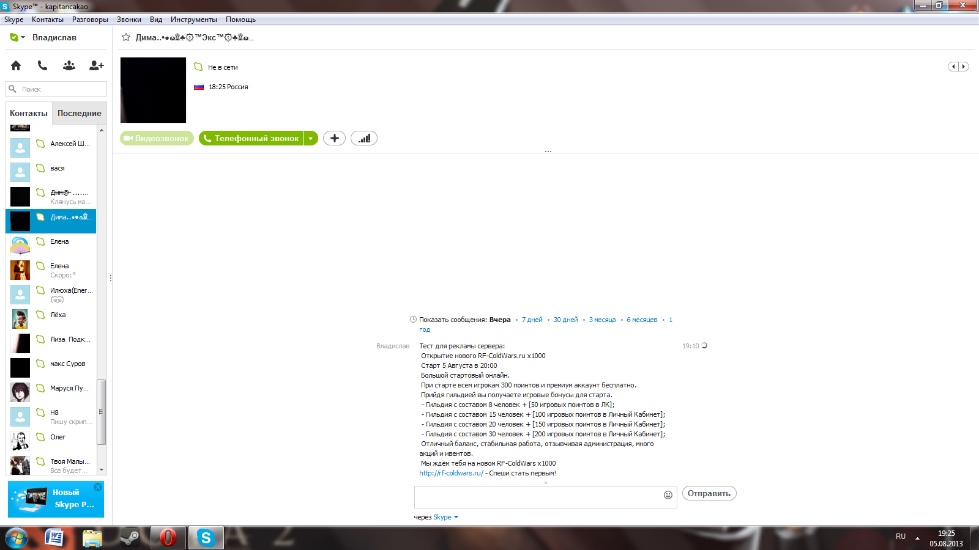Image resolution: width=979 pixels, height=550 pixels.
Task: Open the Вид menu
Action: 156,20
